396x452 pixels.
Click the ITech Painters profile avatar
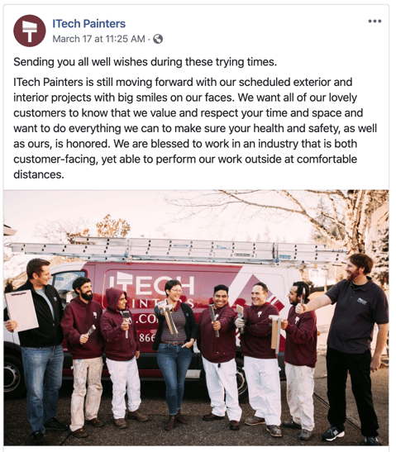tap(30, 31)
